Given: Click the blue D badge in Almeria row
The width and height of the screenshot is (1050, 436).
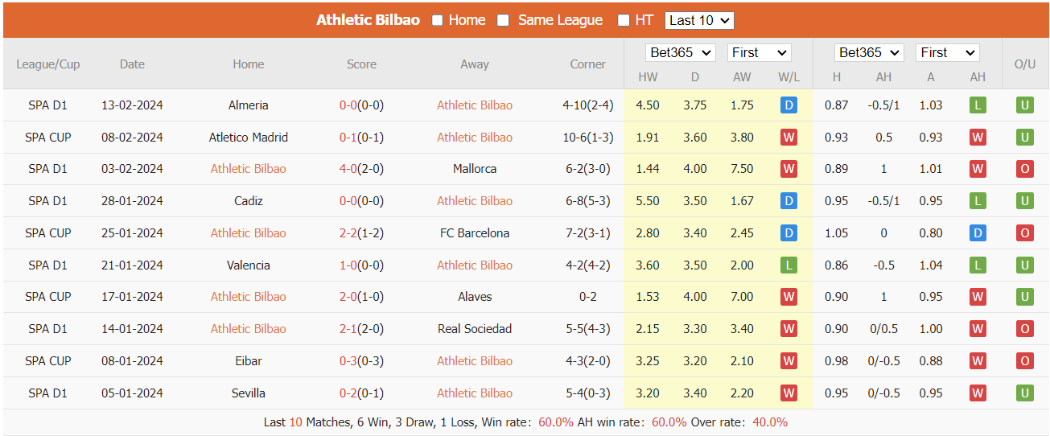Looking at the screenshot, I should pyautogui.click(x=789, y=105).
